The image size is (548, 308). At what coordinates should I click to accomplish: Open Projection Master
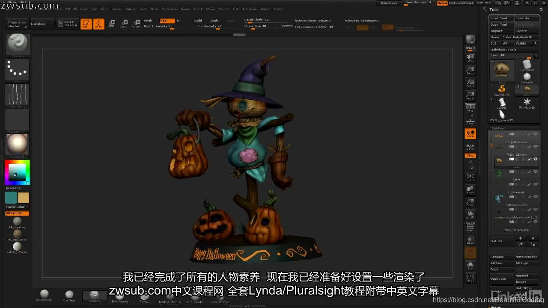point(17,24)
